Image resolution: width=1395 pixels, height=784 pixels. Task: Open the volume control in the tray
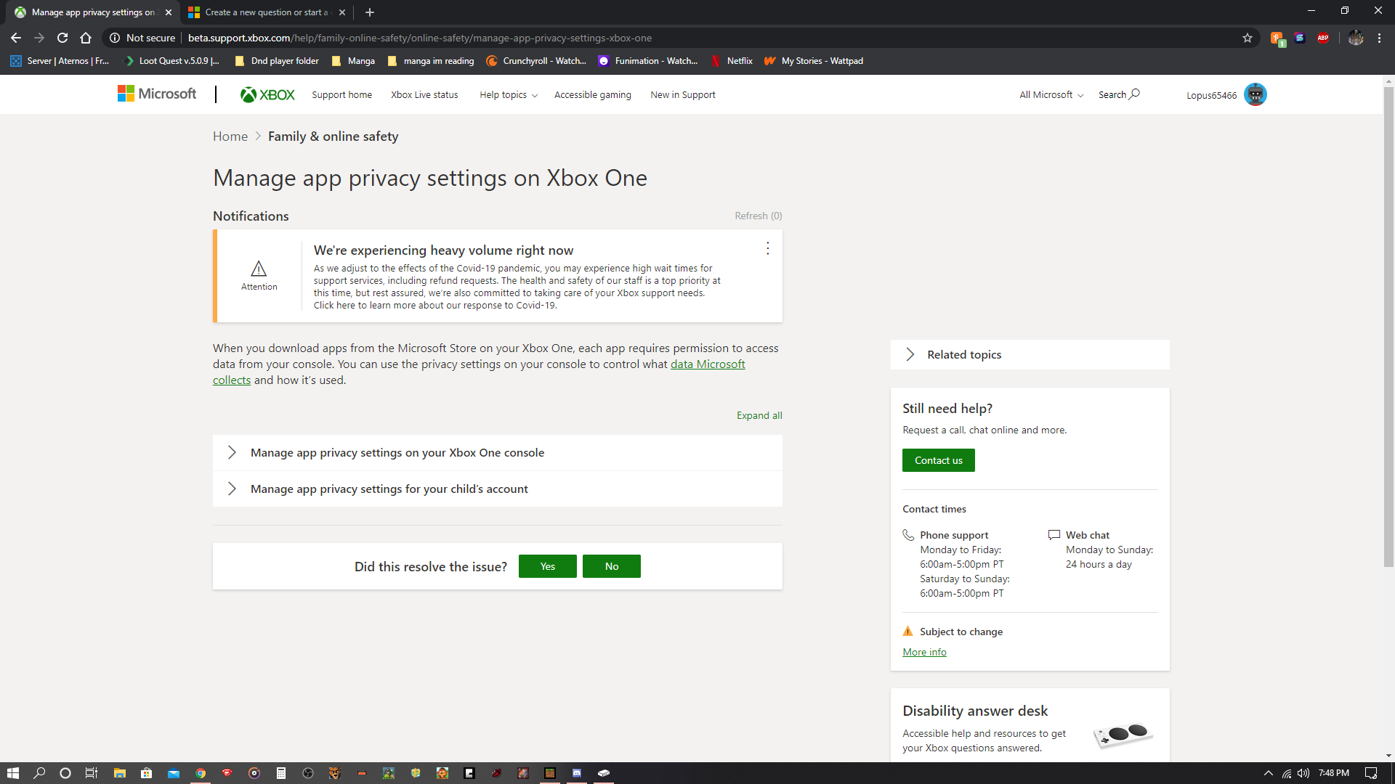(x=1303, y=773)
